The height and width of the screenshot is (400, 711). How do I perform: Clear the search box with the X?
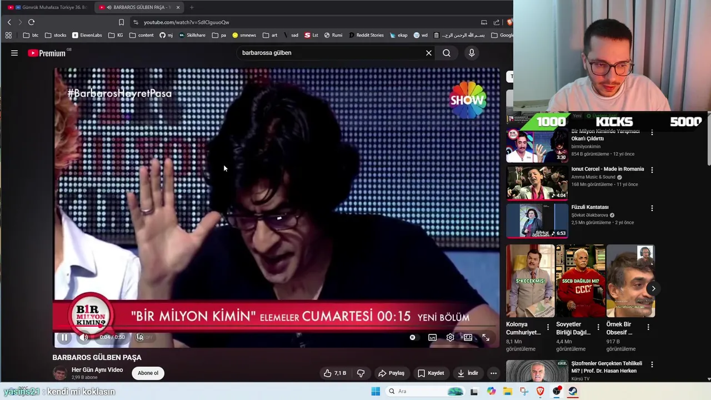(429, 53)
